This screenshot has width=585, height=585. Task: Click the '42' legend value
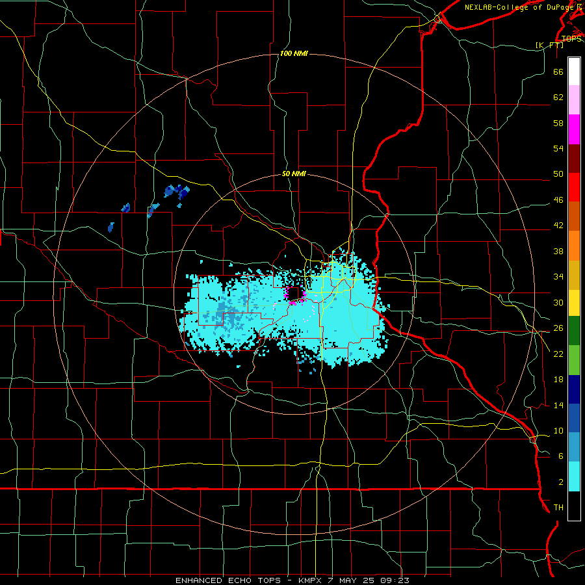coord(558,226)
